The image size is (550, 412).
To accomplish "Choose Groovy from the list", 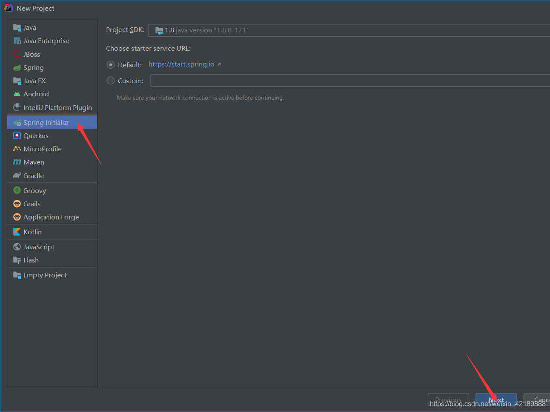I will 52,190.
